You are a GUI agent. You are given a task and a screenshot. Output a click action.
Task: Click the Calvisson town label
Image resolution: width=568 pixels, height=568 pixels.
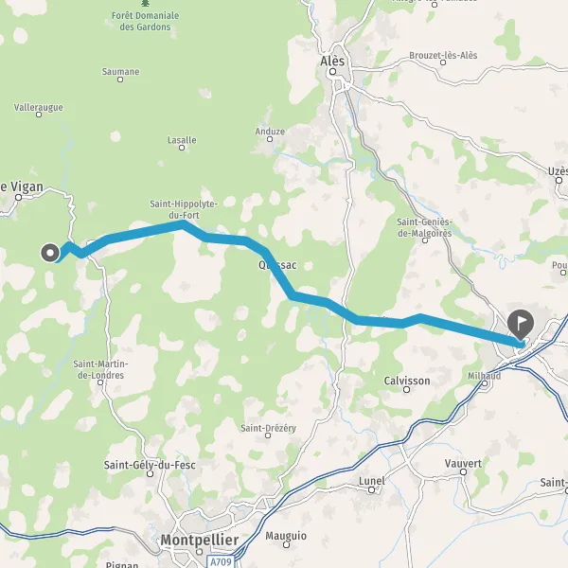407,381
